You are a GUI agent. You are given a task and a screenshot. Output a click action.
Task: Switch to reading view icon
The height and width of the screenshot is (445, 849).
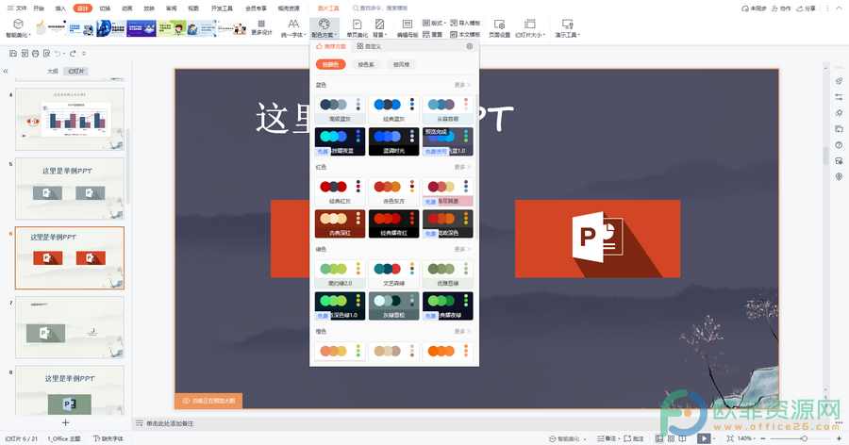click(x=683, y=438)
